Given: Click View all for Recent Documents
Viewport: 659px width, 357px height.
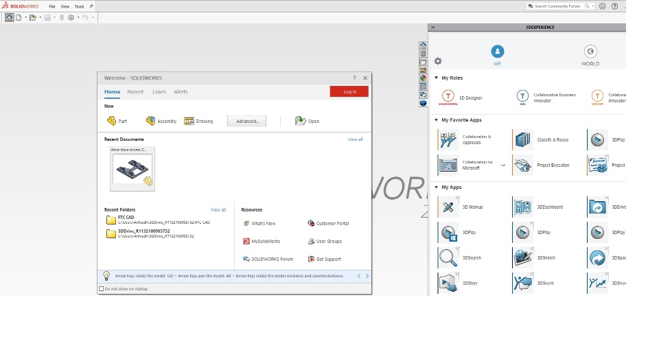Looking at the screenshot, I should point(355,139).
